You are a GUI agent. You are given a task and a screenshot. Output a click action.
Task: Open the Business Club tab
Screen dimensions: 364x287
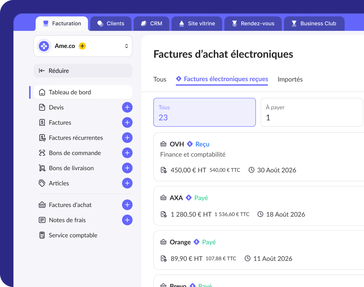(x=314, y=24)
